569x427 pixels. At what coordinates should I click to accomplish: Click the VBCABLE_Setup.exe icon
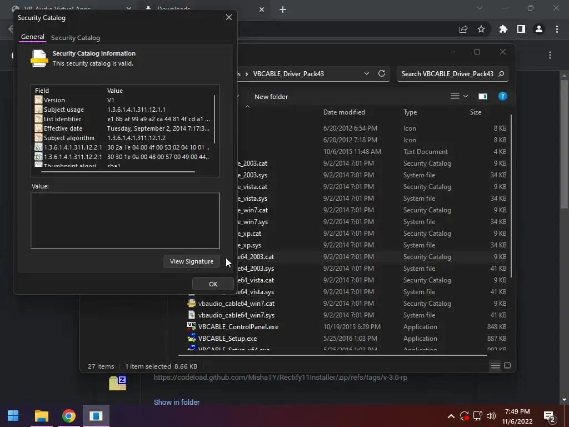192,338
